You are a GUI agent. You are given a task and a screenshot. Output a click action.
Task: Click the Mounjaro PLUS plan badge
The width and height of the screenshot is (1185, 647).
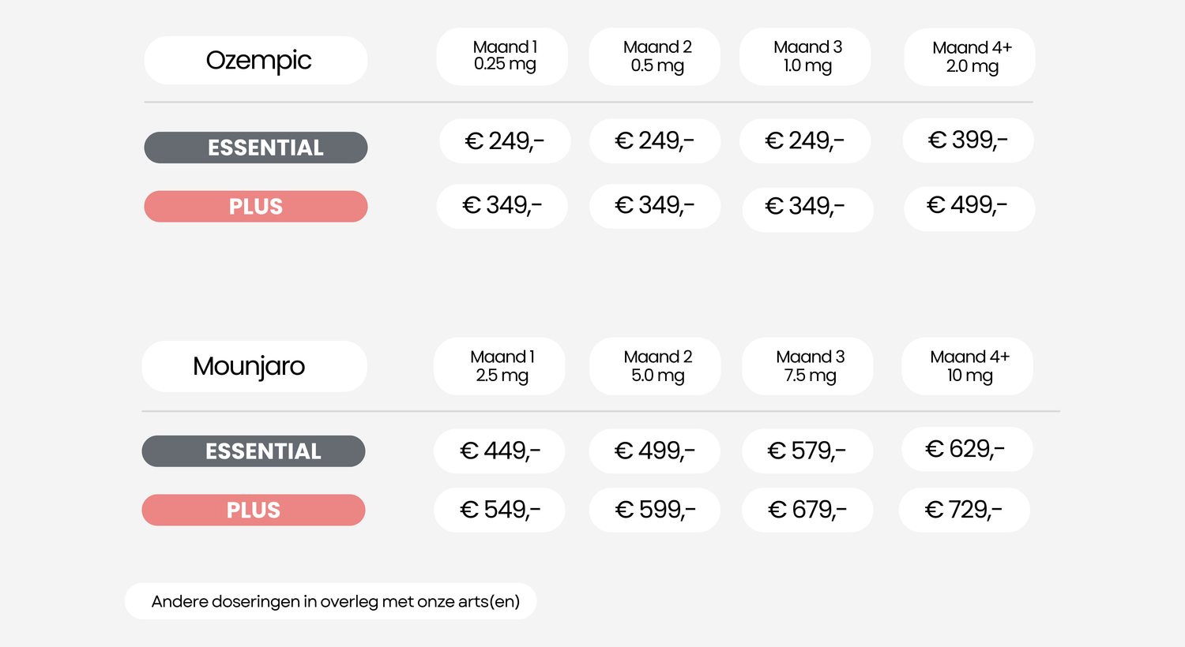[254, 510]
